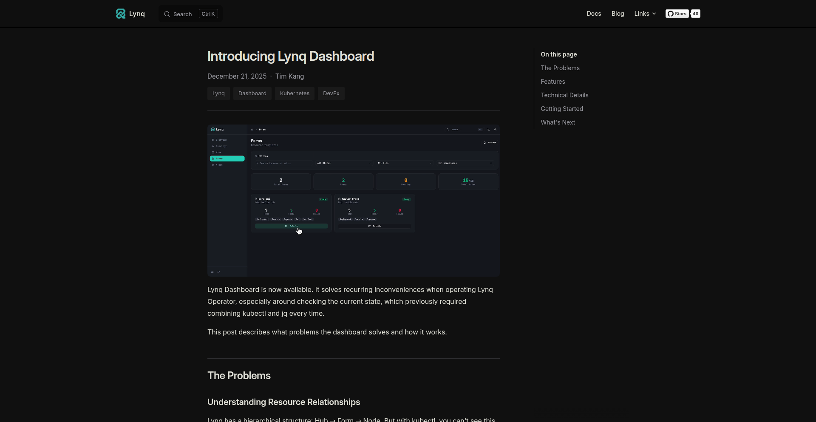
Task: Toggle dark mode via the moon icon in dashboard header
Action: click(496, 130)
